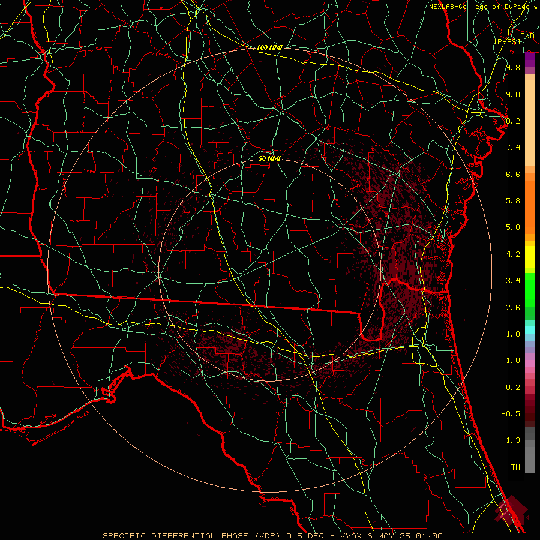Click the 5.8 legend value
This screenshot has height=540, width=540.
tap(513, 201)
